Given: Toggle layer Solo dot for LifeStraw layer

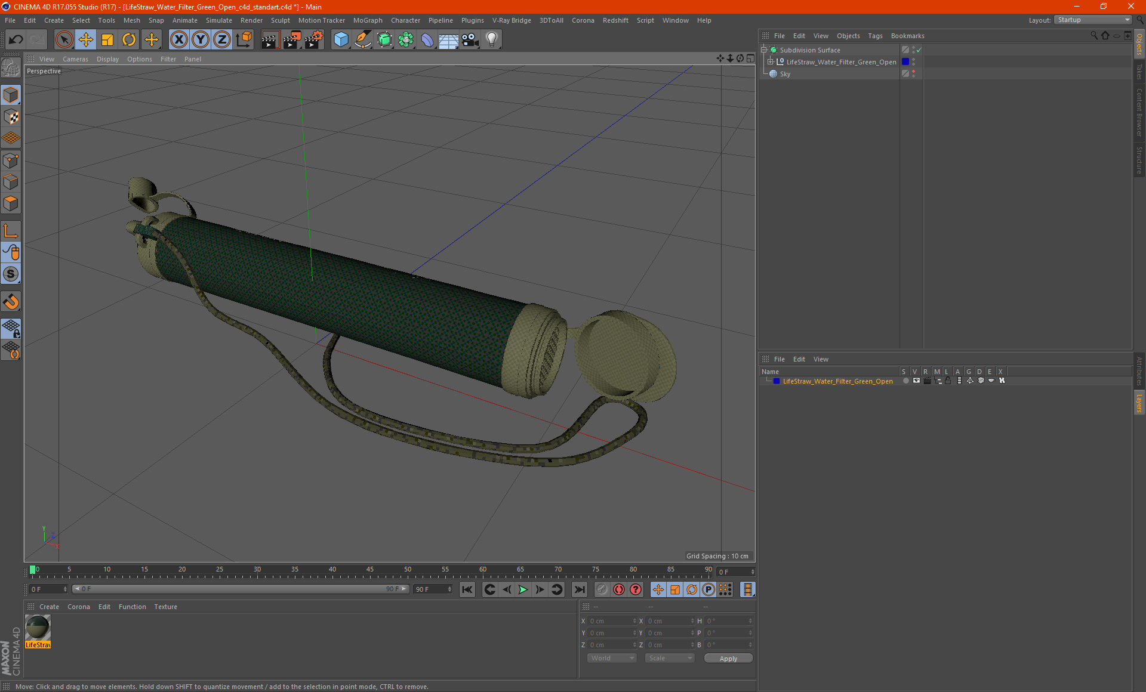Looking at the screenshot, I should [x=906, y=381].
